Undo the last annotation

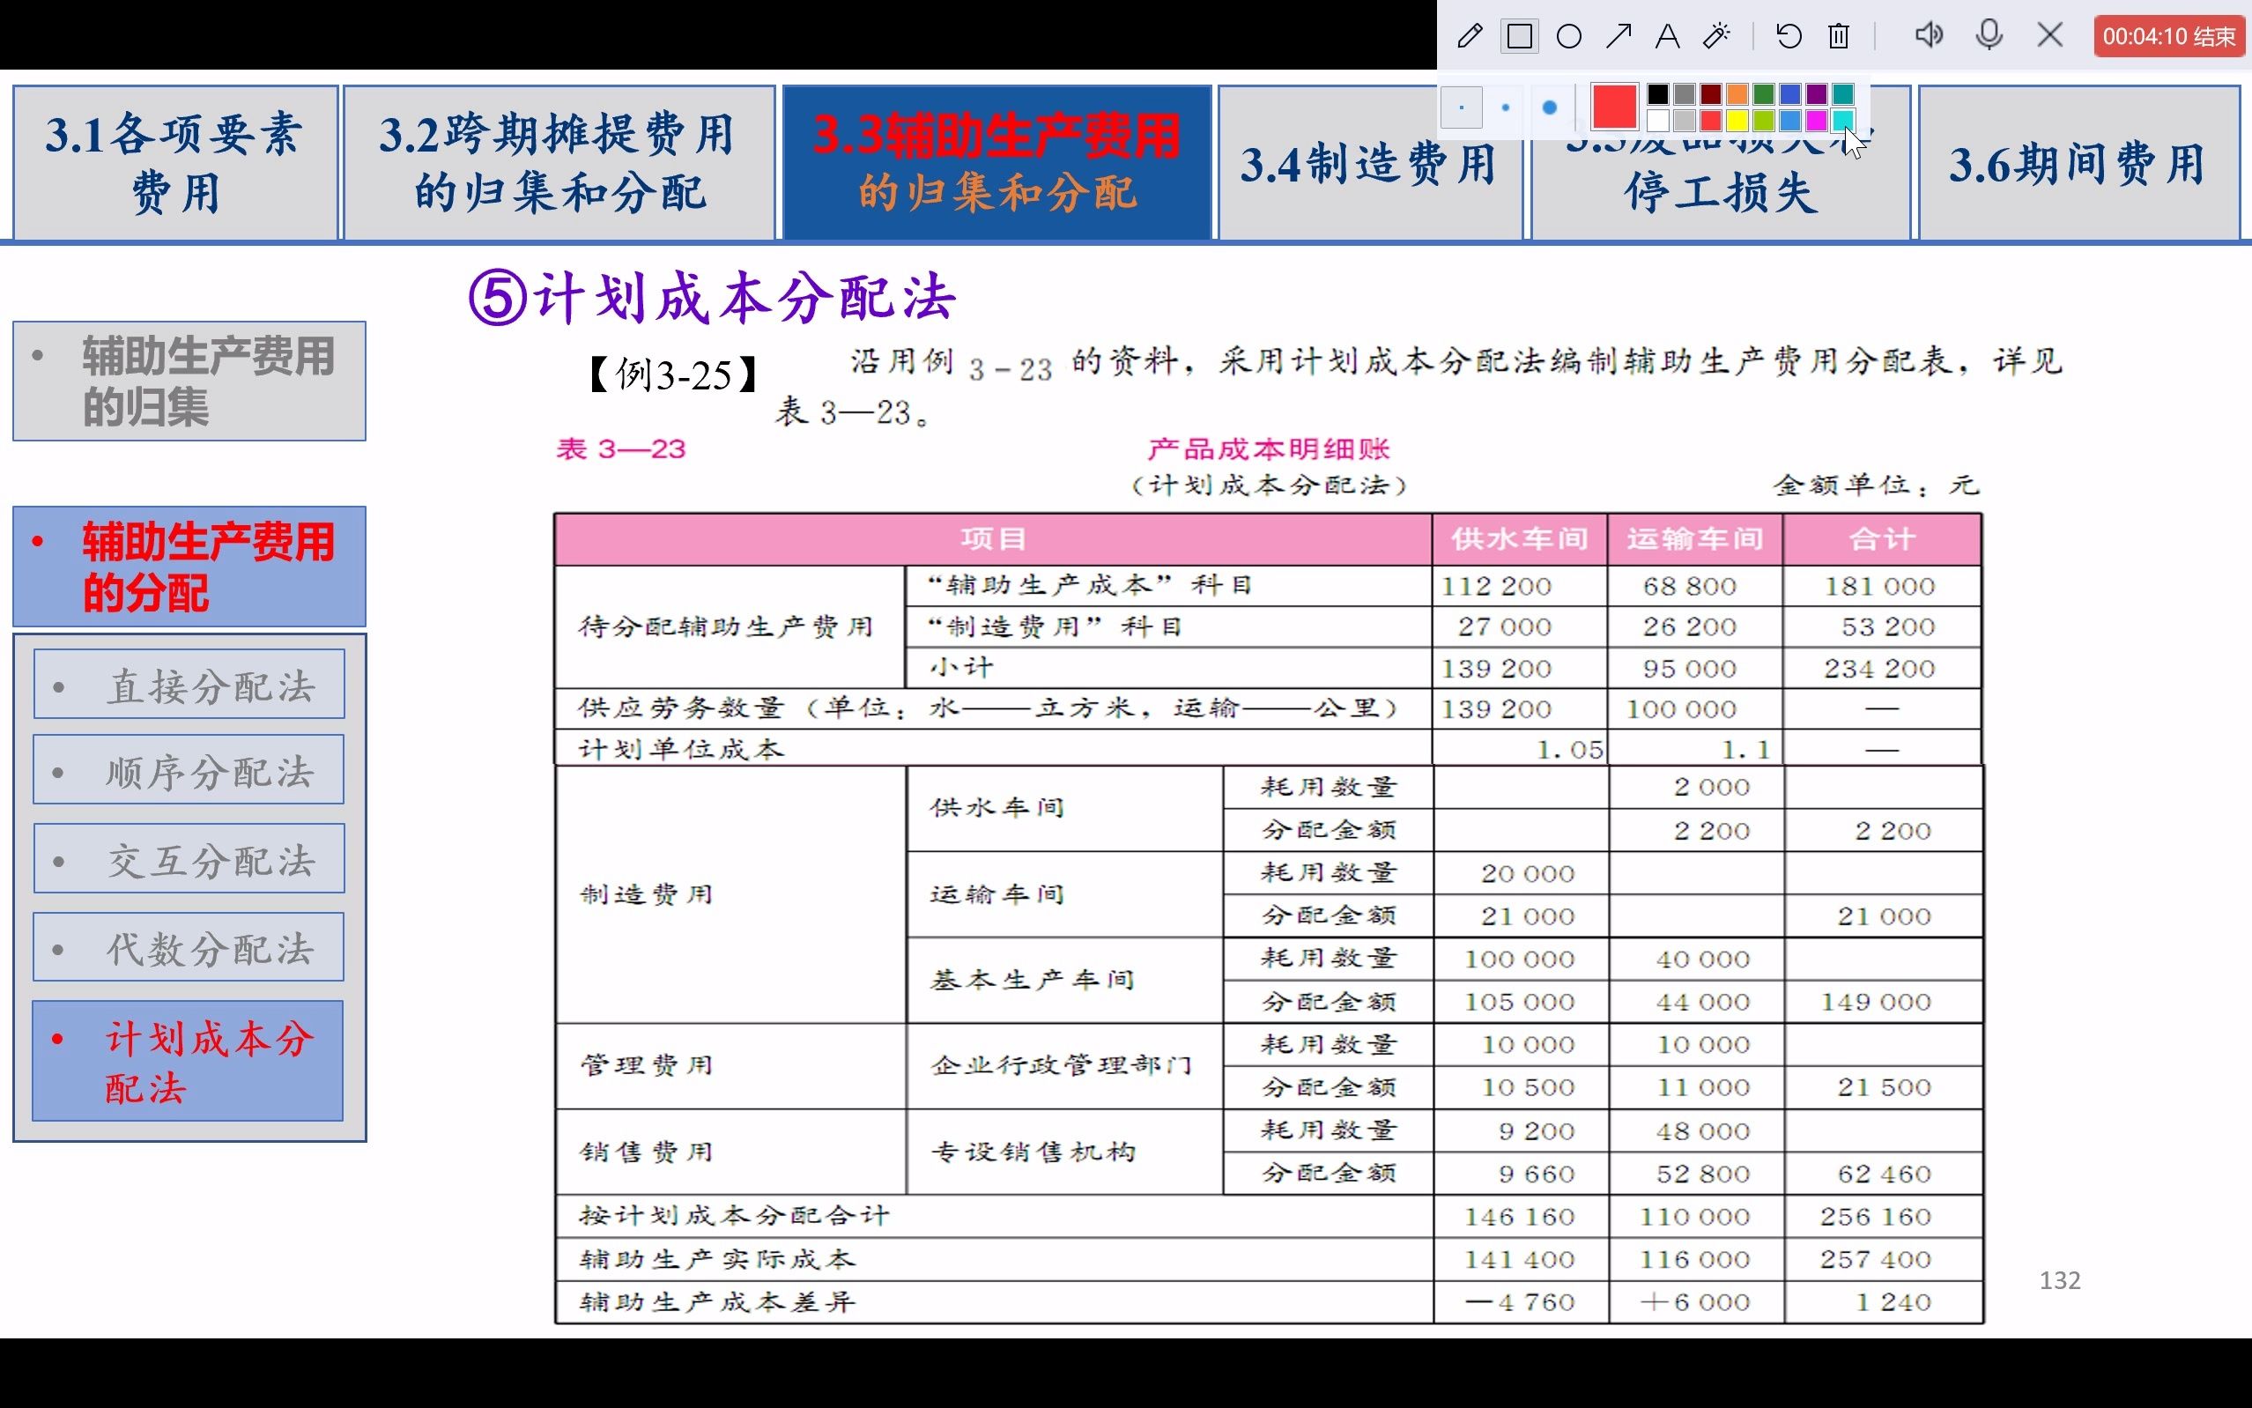point(1789,36)
